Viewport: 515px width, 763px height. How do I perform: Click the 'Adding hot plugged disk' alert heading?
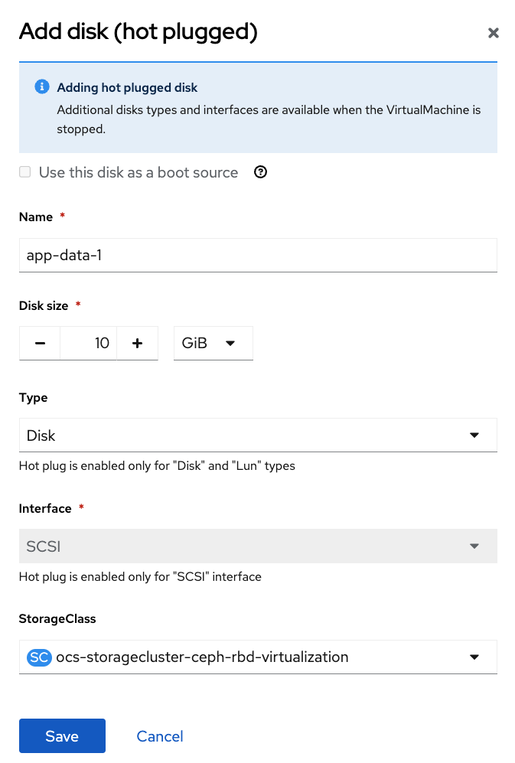click(x=128, y=88)
